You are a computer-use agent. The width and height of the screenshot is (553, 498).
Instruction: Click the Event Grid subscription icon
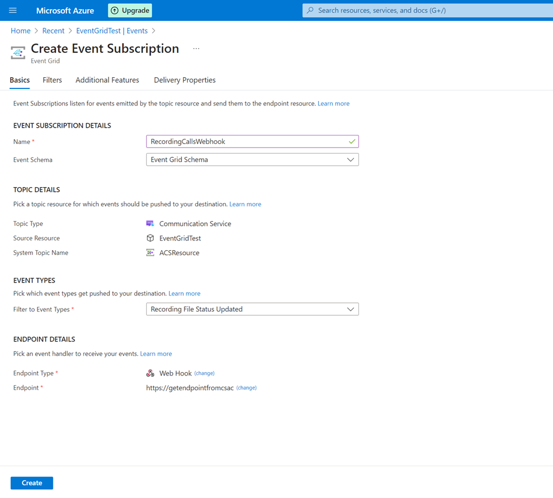[x=18, y=53]
